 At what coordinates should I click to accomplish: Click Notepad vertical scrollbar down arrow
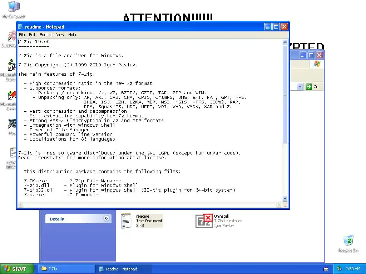click(285, 198)
